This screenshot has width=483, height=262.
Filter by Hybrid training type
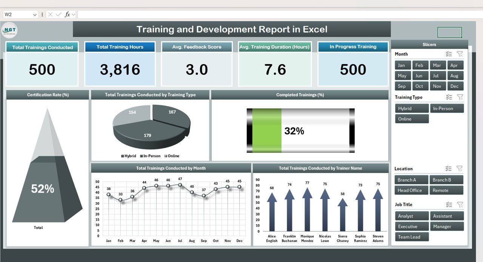click(x=412, y=109)
